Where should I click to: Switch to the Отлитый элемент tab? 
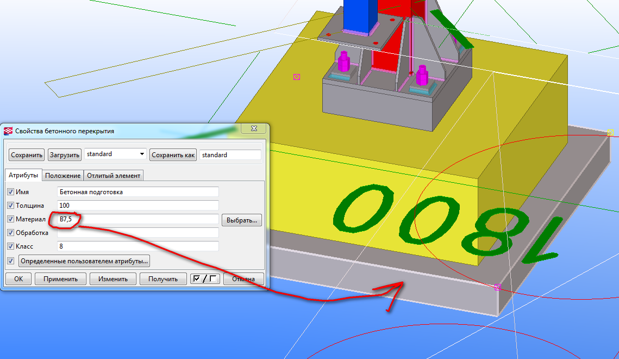[x=114, y=175]
